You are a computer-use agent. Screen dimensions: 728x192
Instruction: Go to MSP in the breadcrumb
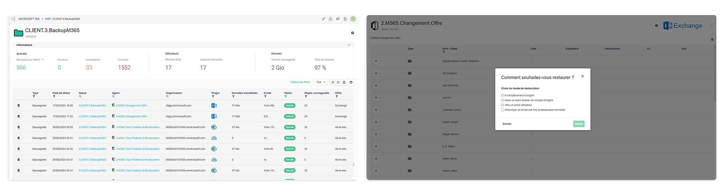click(x=48, y=19)
